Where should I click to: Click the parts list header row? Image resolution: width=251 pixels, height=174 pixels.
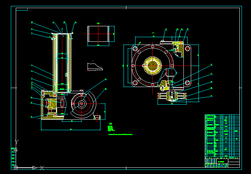[222, 158]
